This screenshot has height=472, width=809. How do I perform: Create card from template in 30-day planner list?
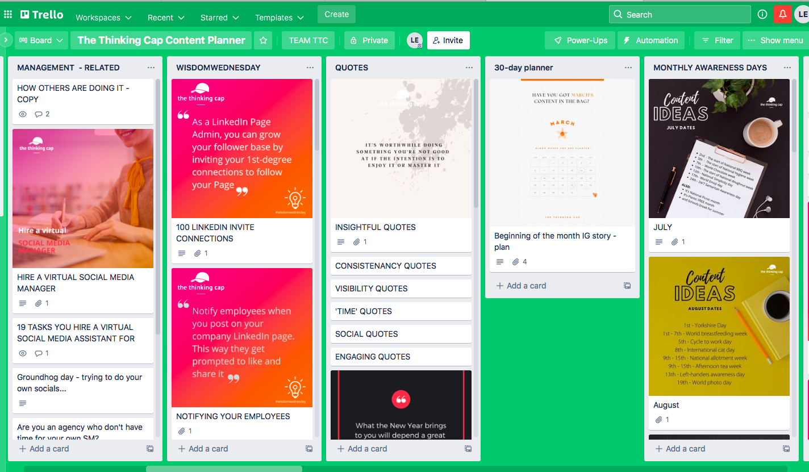(x=627, y=286)
